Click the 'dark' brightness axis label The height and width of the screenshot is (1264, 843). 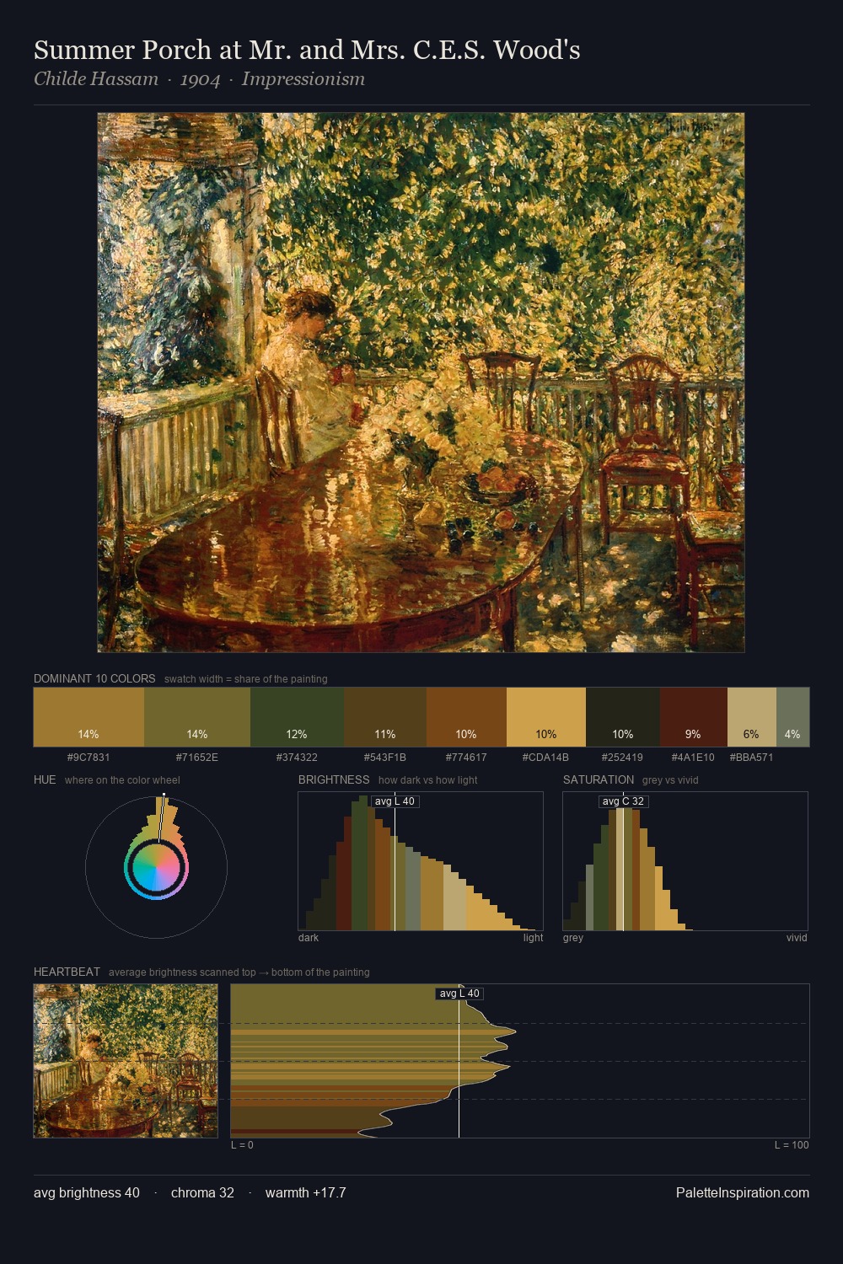tap(309, 938)
